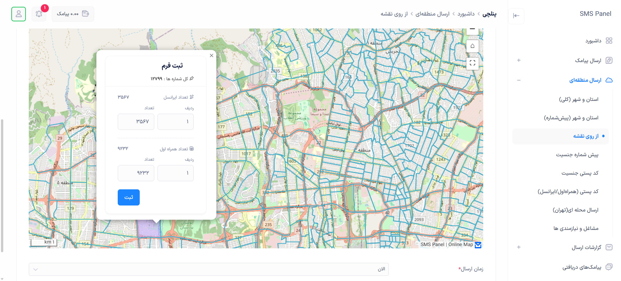Click the ارسال پیامک edit icon
Viewport: 621px width, 281px height.
pyautogui.click(x=609, y=60)
